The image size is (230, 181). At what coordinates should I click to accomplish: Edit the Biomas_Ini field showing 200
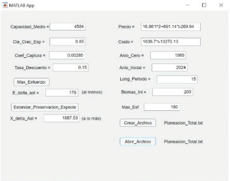172,92
